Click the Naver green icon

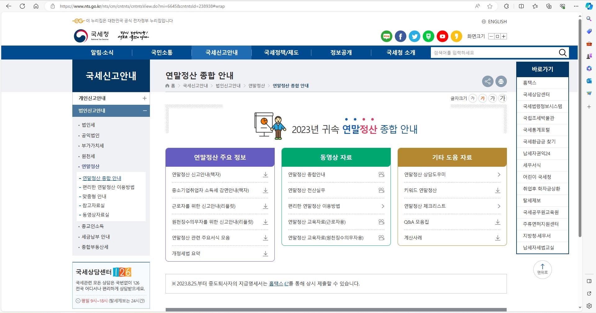(x=428, y=36)
